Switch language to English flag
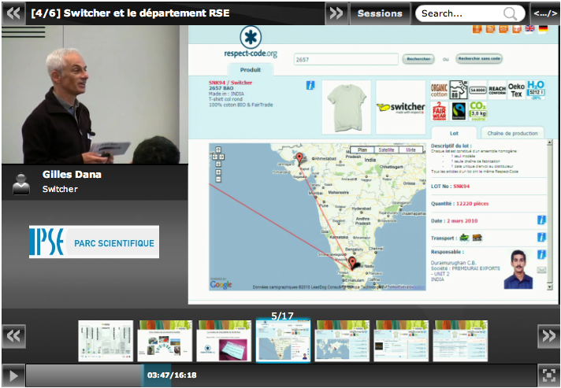The height and width of the screenshot is (388, 561). point(529,28)
